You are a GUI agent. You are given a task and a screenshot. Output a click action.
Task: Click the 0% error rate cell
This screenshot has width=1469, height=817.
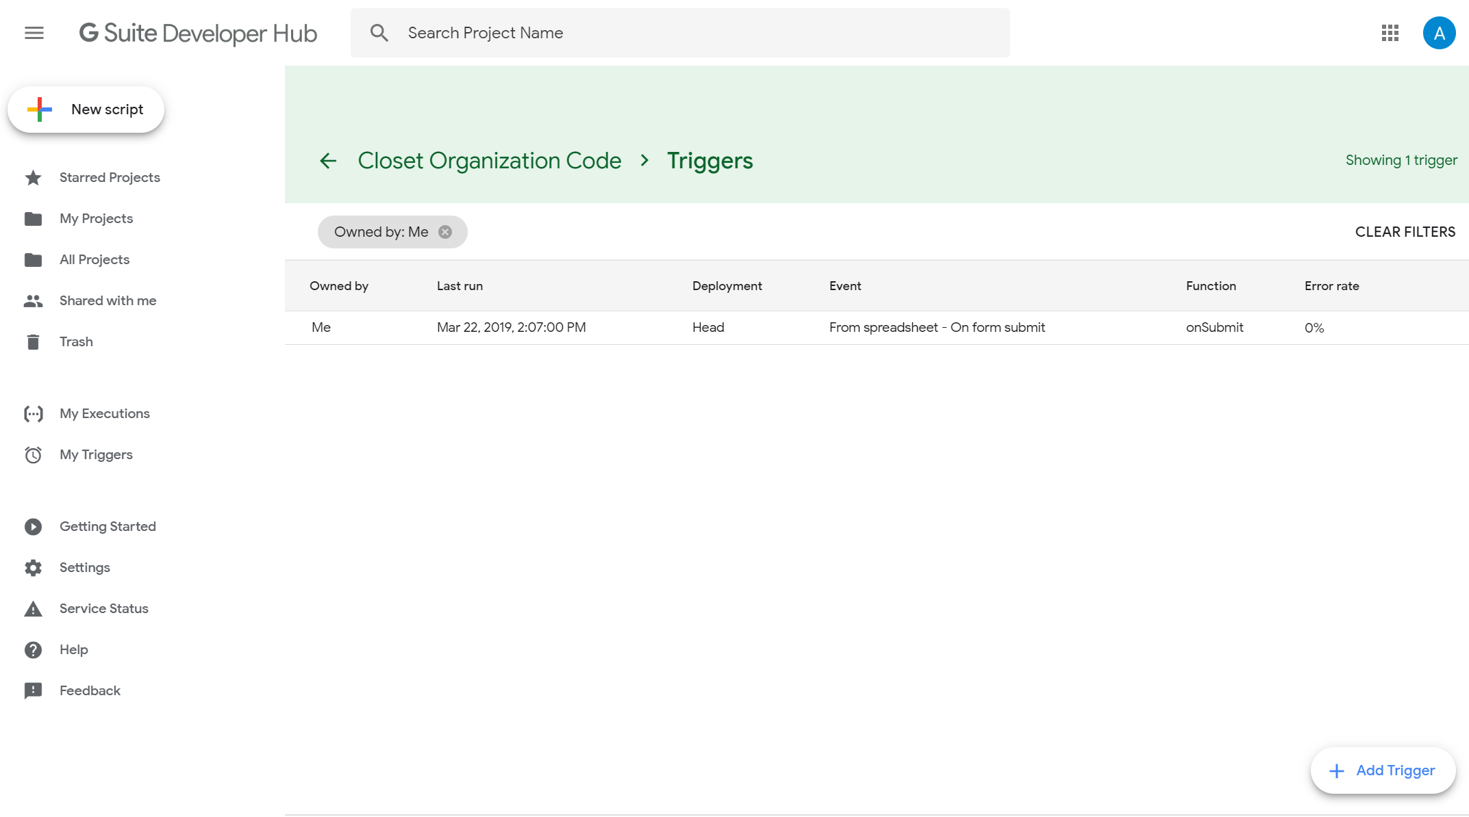click(x=1314, y=328)
